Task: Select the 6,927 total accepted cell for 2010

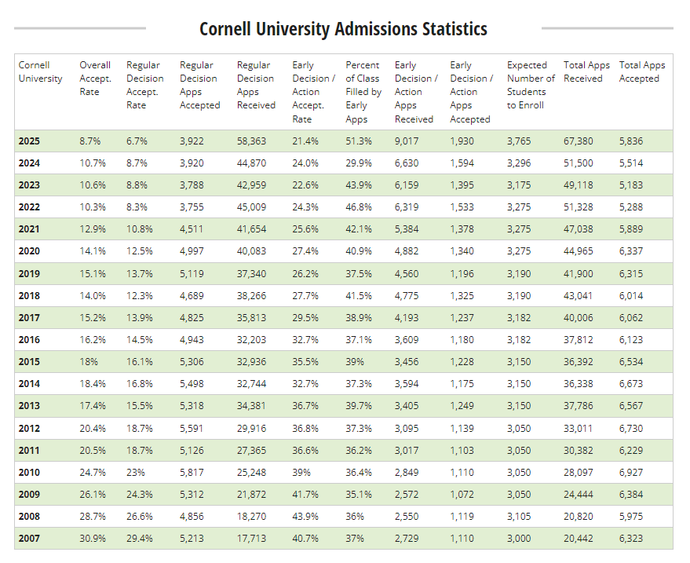Action: coord(633,472)
